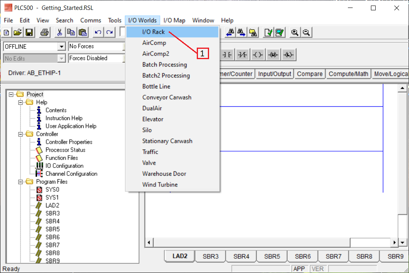Paste with the clipboard icon
Viewport: 409px width, 273px height.
(x=83, y=33)
